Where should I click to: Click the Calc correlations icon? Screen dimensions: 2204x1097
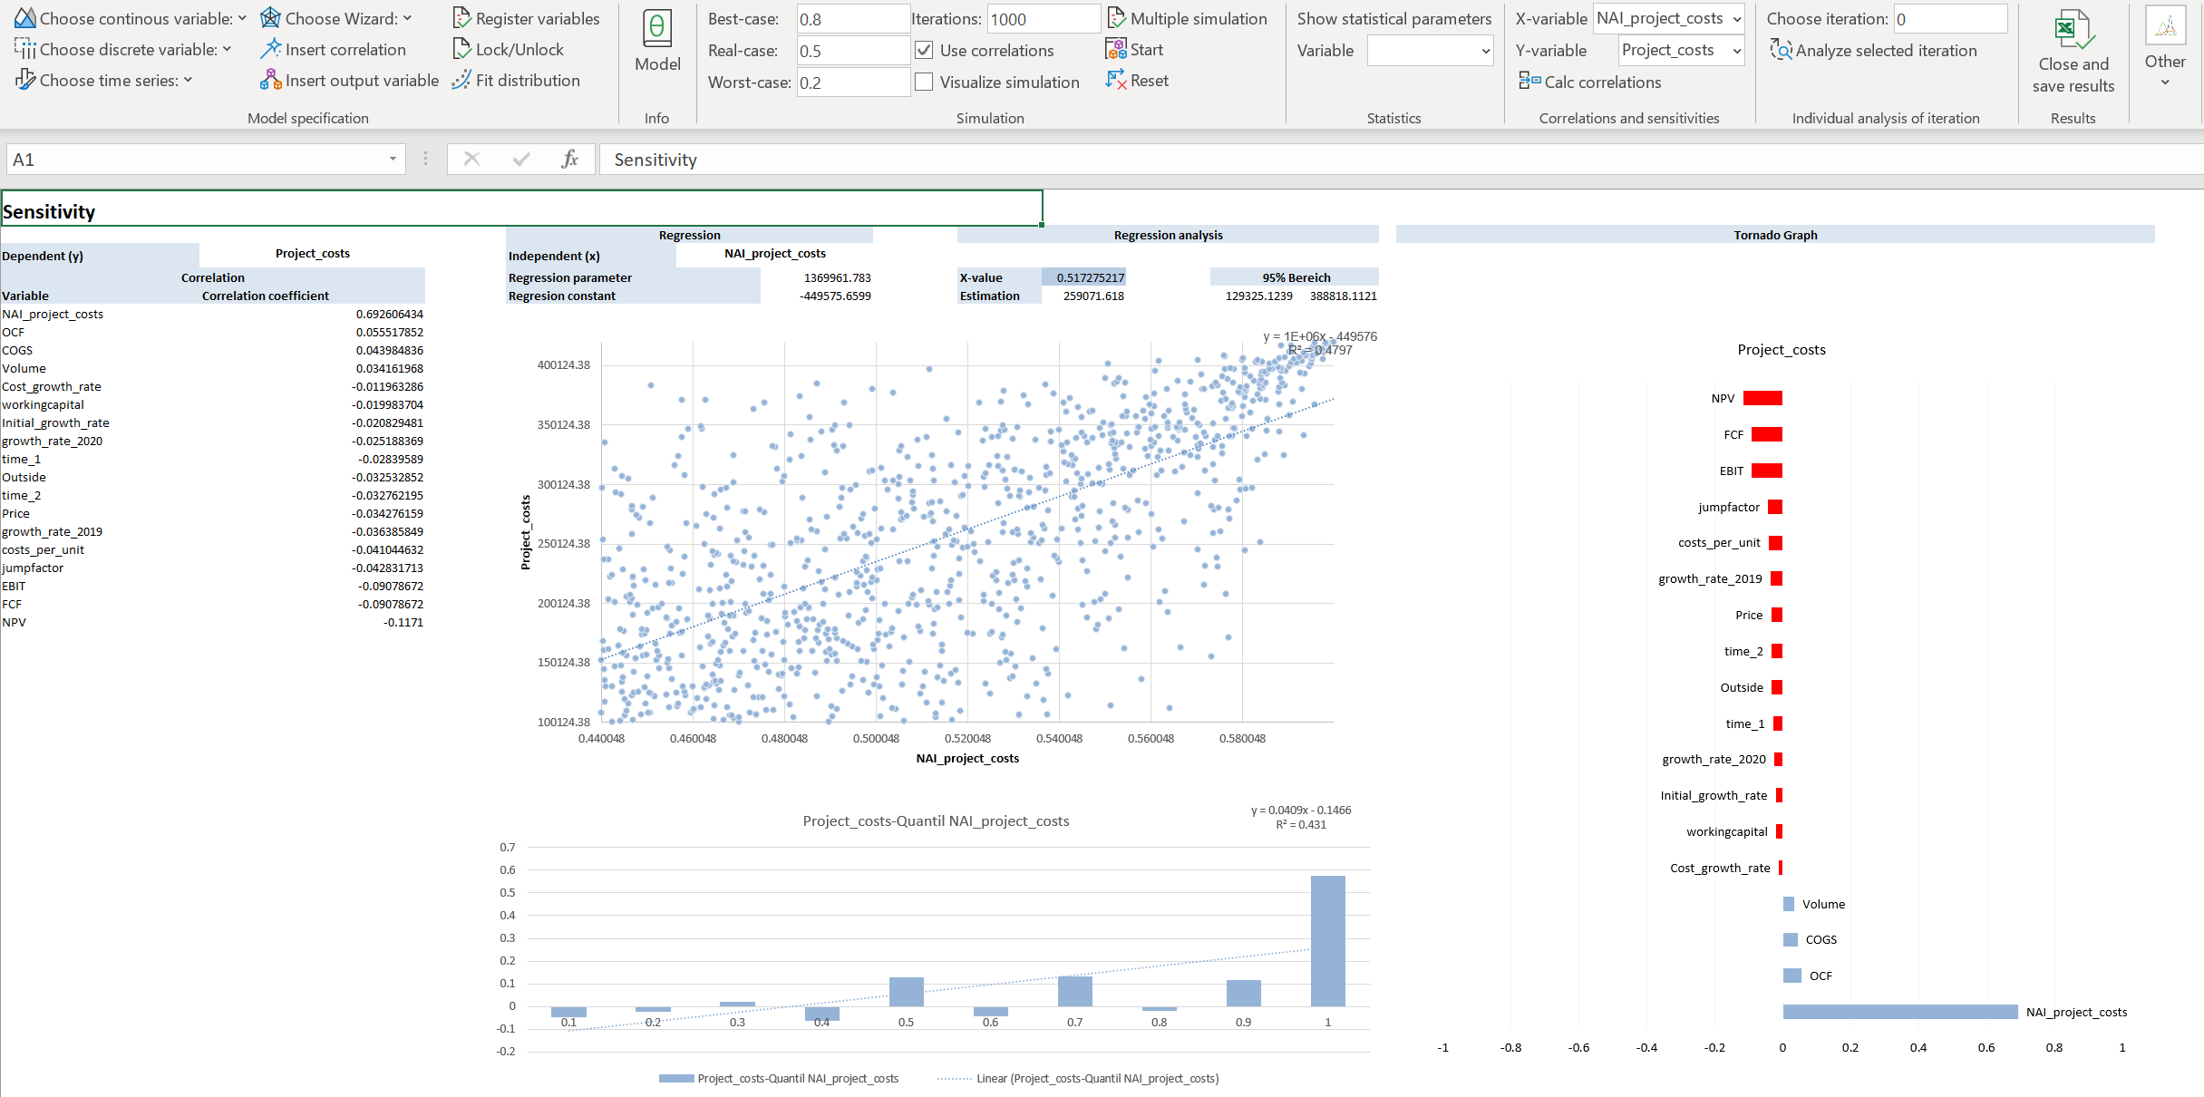[x=1591, y=82]
